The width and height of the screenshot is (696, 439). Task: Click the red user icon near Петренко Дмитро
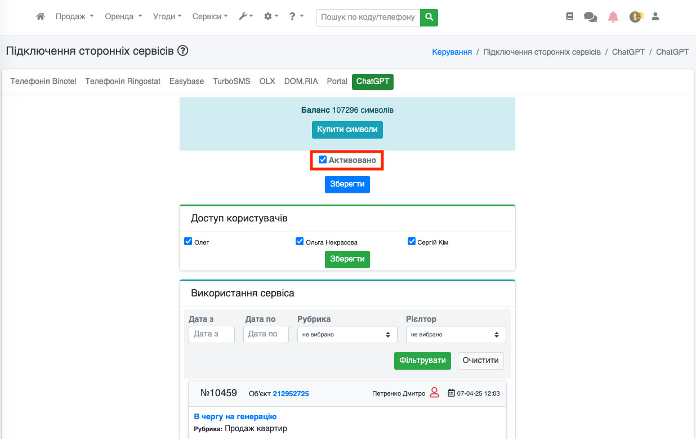[434, 393]
